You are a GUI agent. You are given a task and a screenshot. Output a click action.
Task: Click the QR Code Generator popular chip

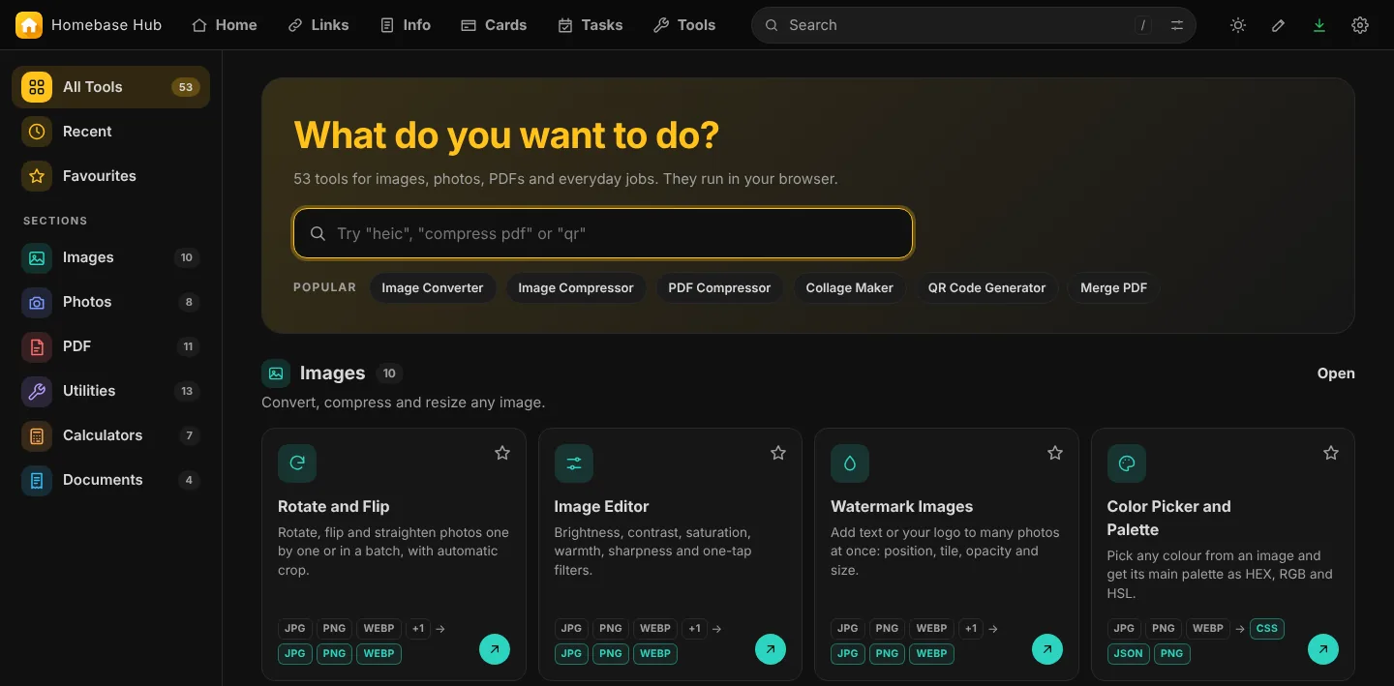tap(986, 287)
